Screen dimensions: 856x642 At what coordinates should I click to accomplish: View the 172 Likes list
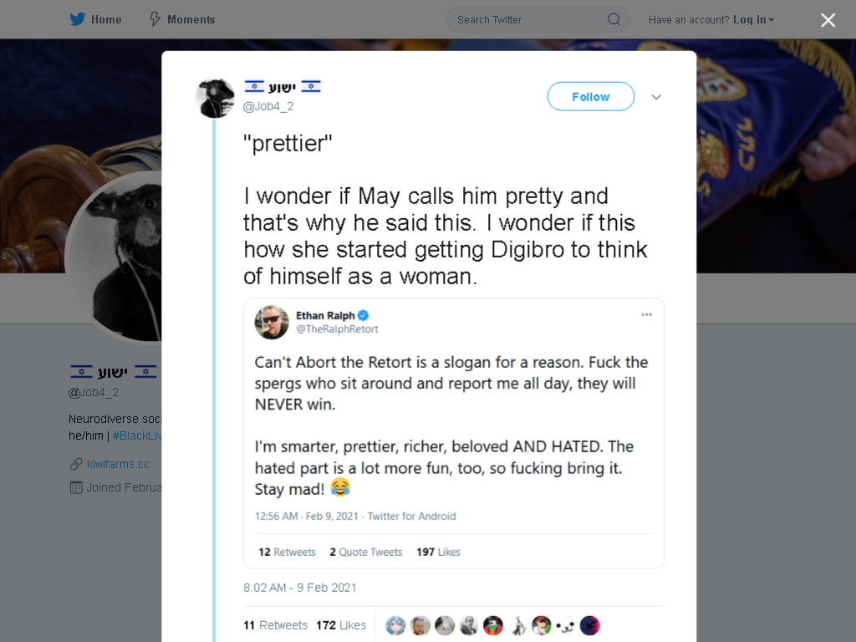[x=341, y=625]
